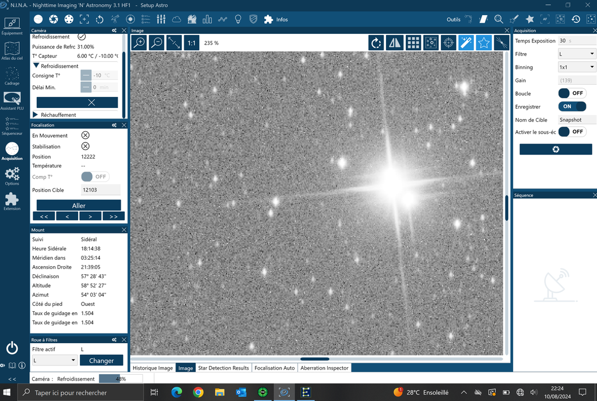Click the camera cooling 48% progress bar

click(121, 378)
